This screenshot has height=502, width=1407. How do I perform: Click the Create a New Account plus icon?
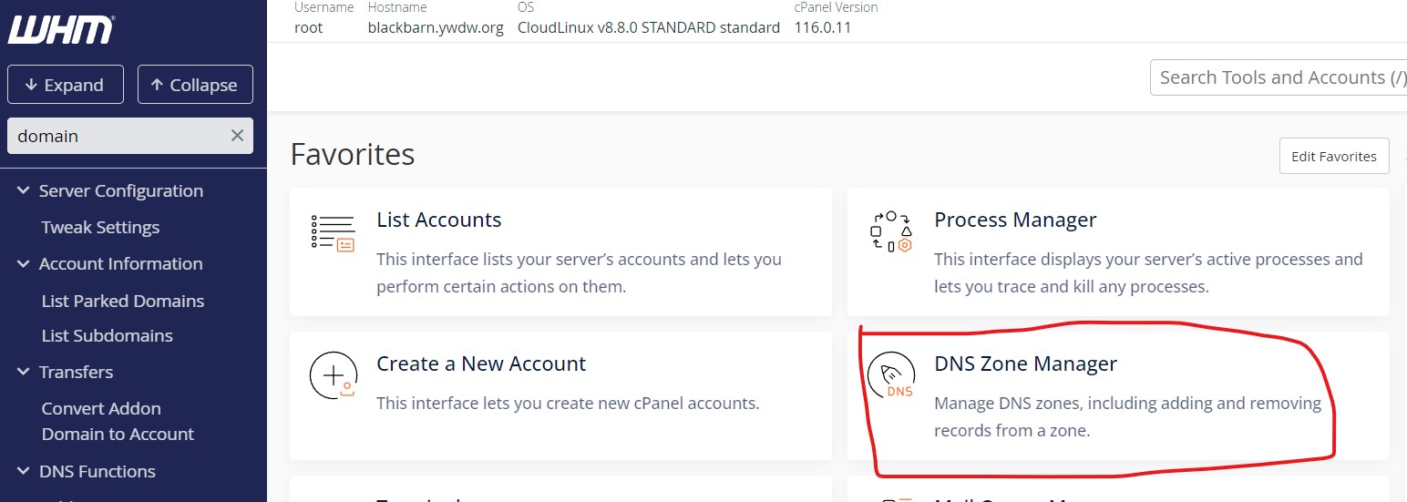(x=333, y=375)
